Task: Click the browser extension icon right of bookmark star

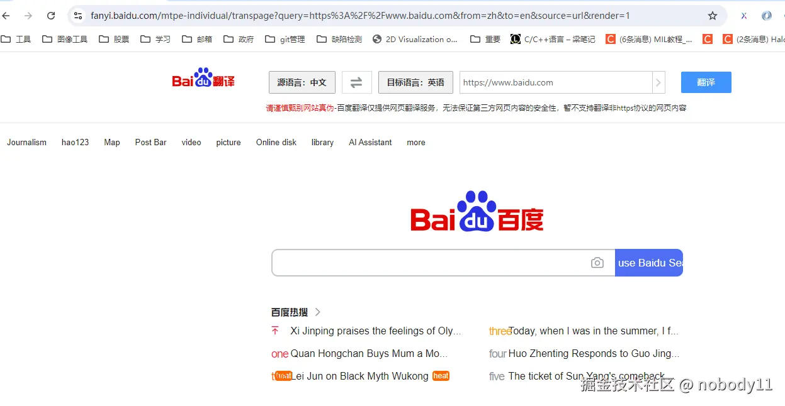Action: [744, 16]
